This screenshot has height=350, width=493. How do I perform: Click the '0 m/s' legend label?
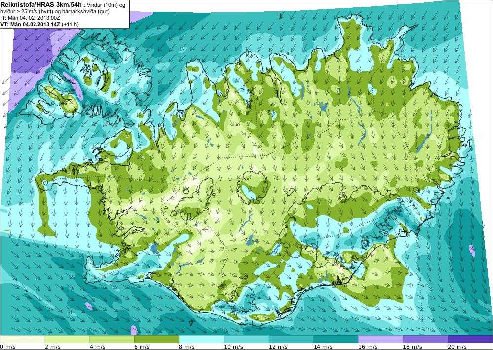coord(7,347)
